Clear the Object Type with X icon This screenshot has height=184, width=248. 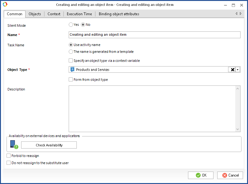[x=232, y=70]
